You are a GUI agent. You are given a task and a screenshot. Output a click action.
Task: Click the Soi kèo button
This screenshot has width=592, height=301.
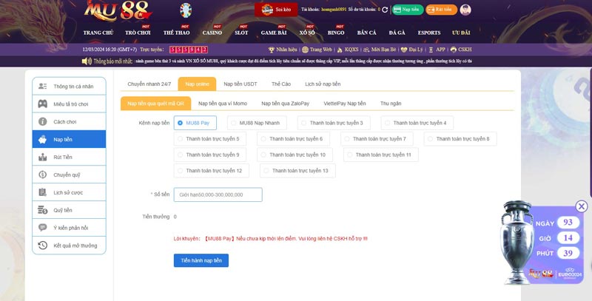click(x=276, y=10)
